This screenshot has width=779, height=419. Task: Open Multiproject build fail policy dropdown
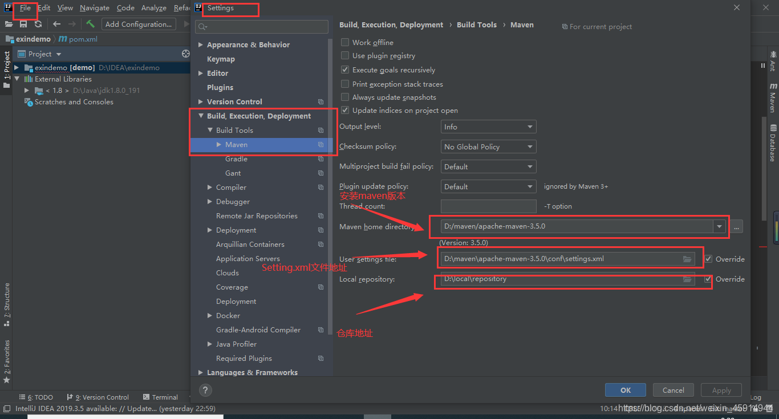click(489, 166)
